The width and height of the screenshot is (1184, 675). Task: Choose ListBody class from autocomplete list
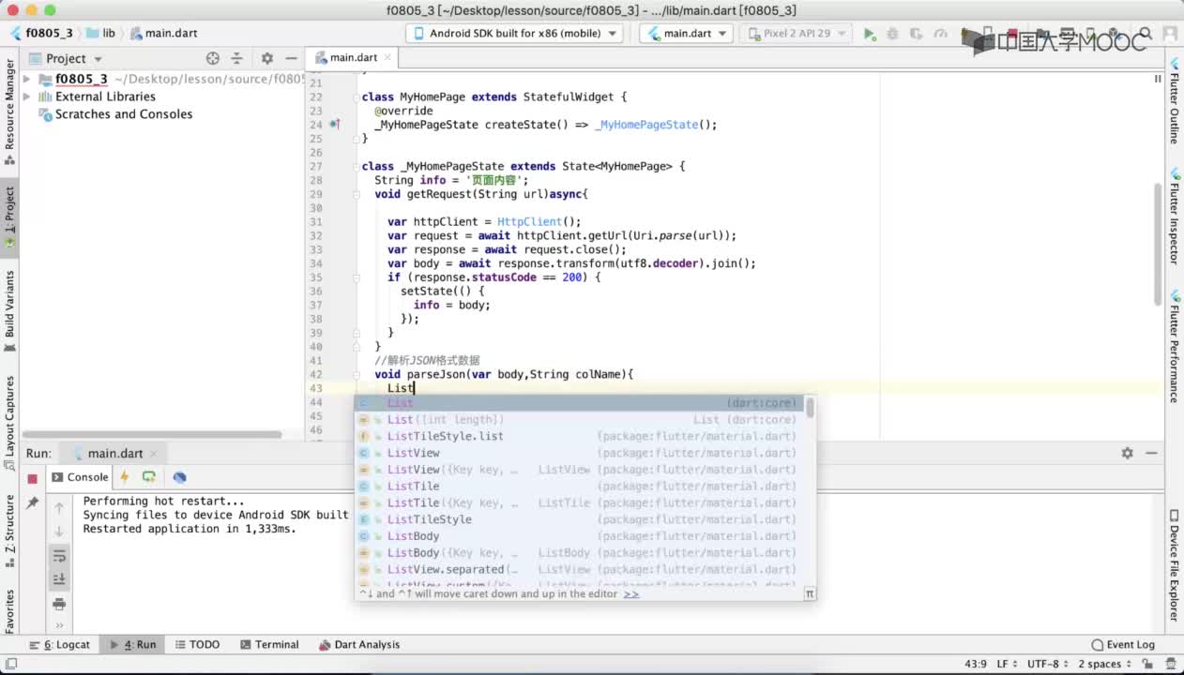(578, 536)
